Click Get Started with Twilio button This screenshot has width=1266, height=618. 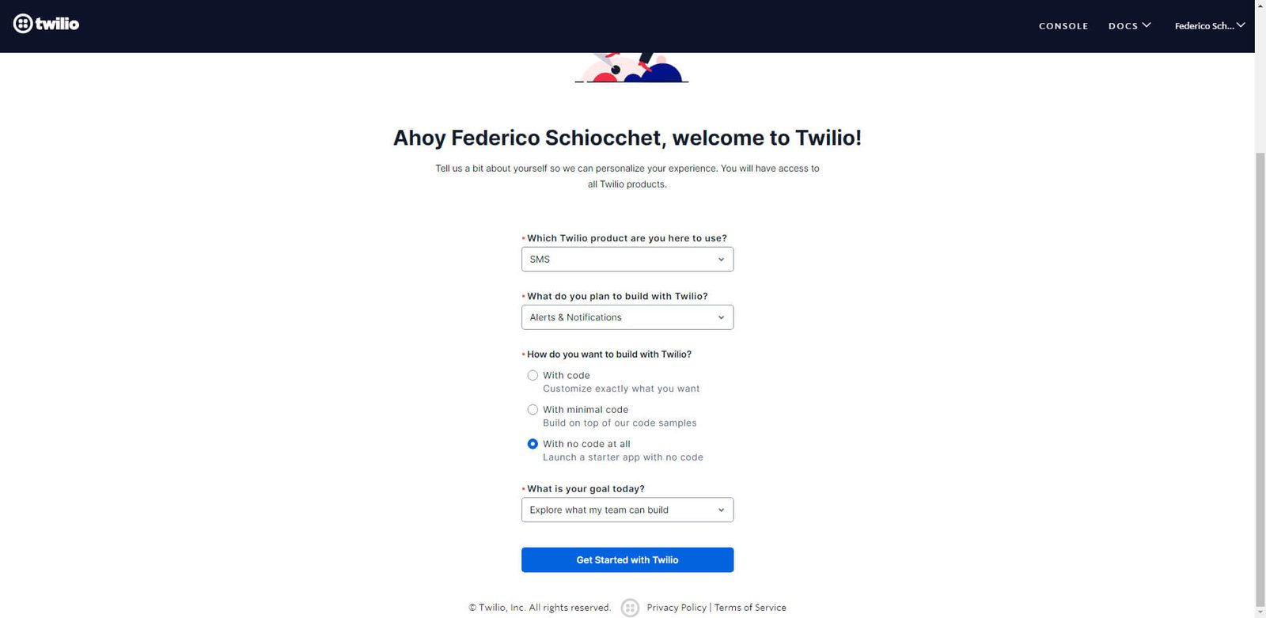point(627,560)
